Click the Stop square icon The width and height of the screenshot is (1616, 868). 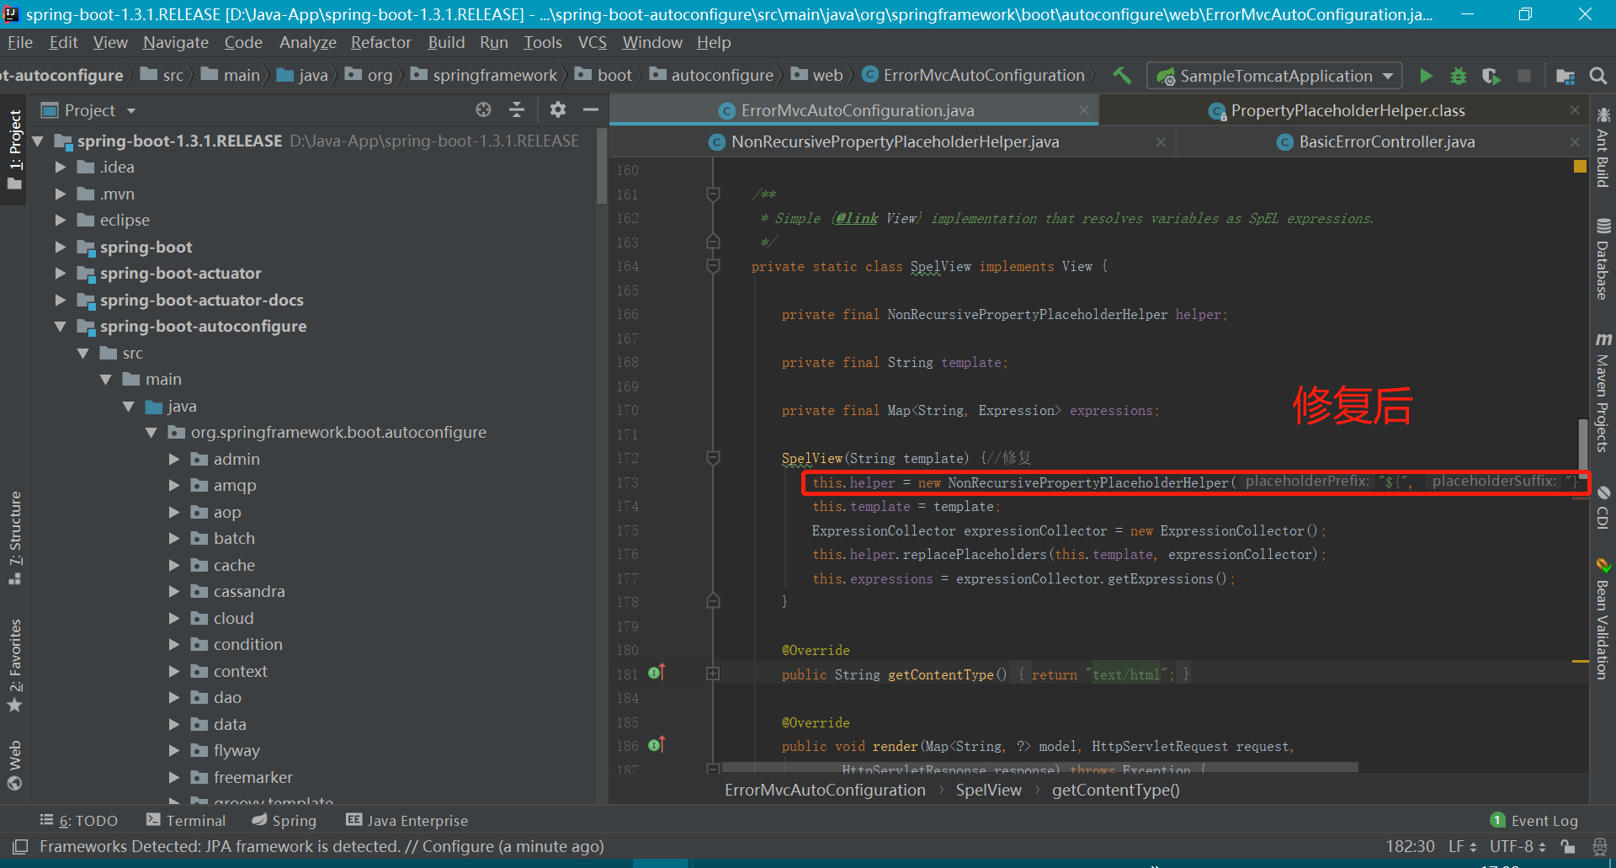(1524, 76)
